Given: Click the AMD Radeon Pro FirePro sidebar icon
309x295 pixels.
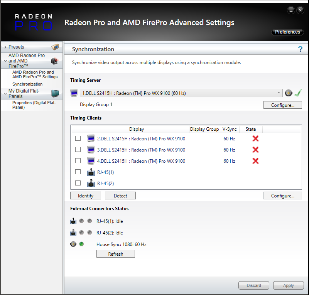Looking at the screenshot, I should pos(54,61).
